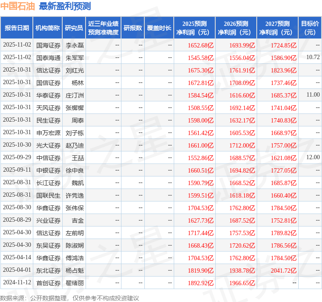The image size is (322, 302).
Task: Click analyst name 许隽逸
Action: click(x=75, y=195)
